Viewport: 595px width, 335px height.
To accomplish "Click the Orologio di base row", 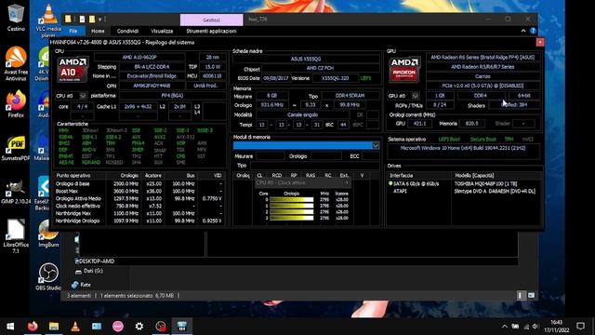I will tap(139, 184).
